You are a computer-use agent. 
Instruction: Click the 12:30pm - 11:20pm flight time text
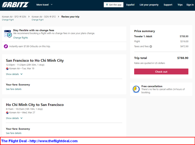[x=25, y=65]
